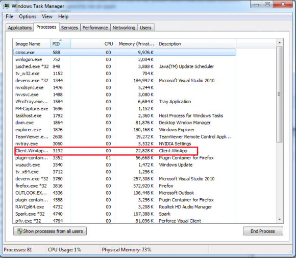Switch to the Users tab
Screen dimensions: 296x258
[146, 28]
